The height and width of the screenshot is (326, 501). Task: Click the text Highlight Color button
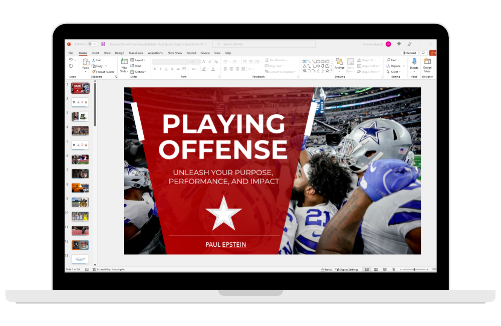(204, 69)
